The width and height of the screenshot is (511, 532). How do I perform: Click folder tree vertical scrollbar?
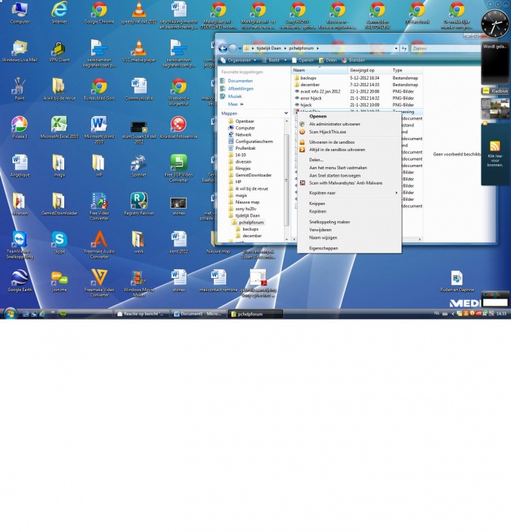click(286, 180)
